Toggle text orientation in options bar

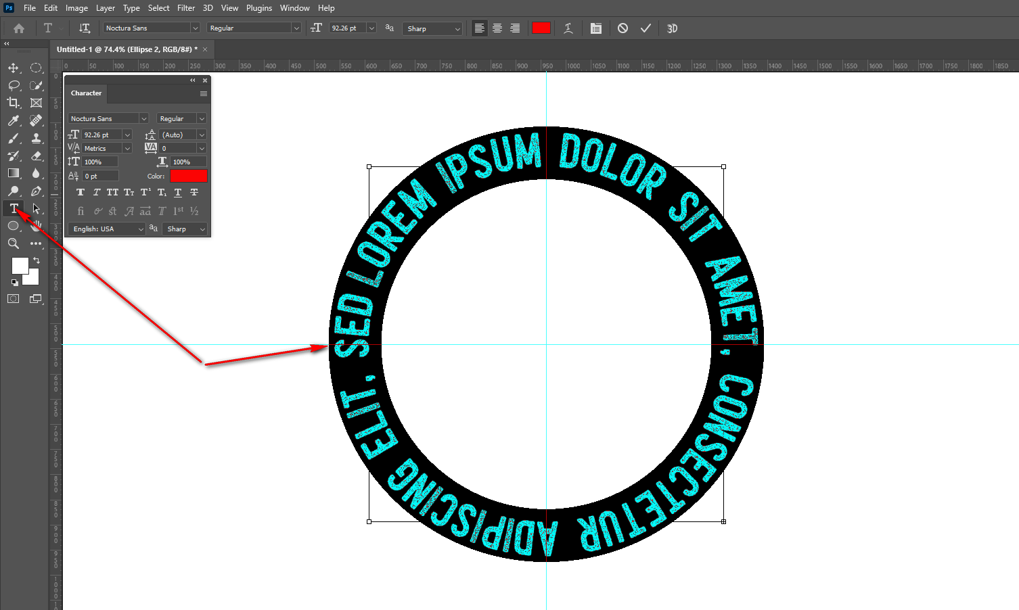click(85, 28)
